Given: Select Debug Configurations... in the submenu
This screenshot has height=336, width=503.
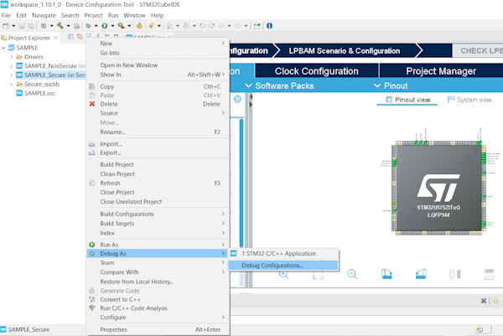Looking at the screenshot, I should (272, 266).
